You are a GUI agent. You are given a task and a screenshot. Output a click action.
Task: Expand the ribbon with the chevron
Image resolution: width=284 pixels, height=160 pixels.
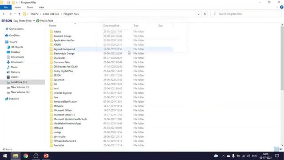[277, 7]
